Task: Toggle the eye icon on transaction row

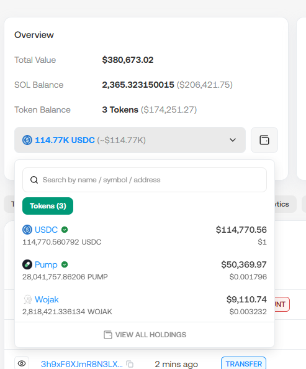Action: (22, 363)
